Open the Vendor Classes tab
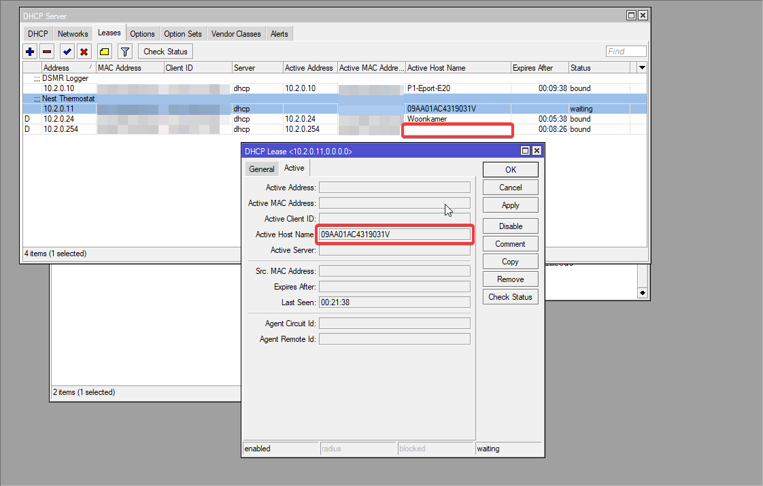Viewport: 763px width, 486px height. (236, 33)
